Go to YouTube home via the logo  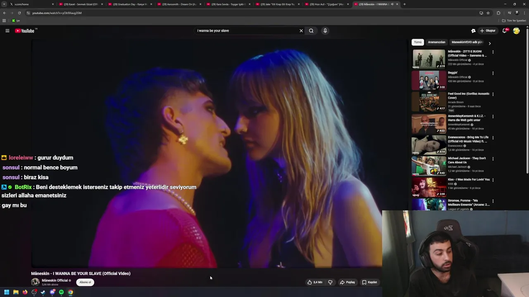(x=25, y=31)
